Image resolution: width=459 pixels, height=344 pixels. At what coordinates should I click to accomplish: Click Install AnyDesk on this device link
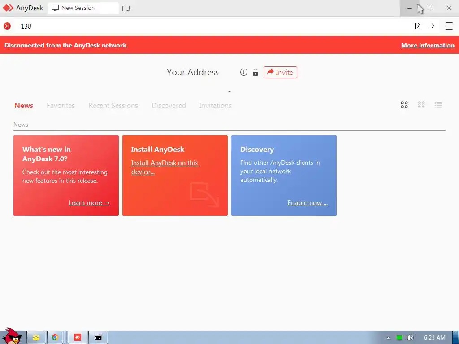pyautogui.click(x=165, y=168)
